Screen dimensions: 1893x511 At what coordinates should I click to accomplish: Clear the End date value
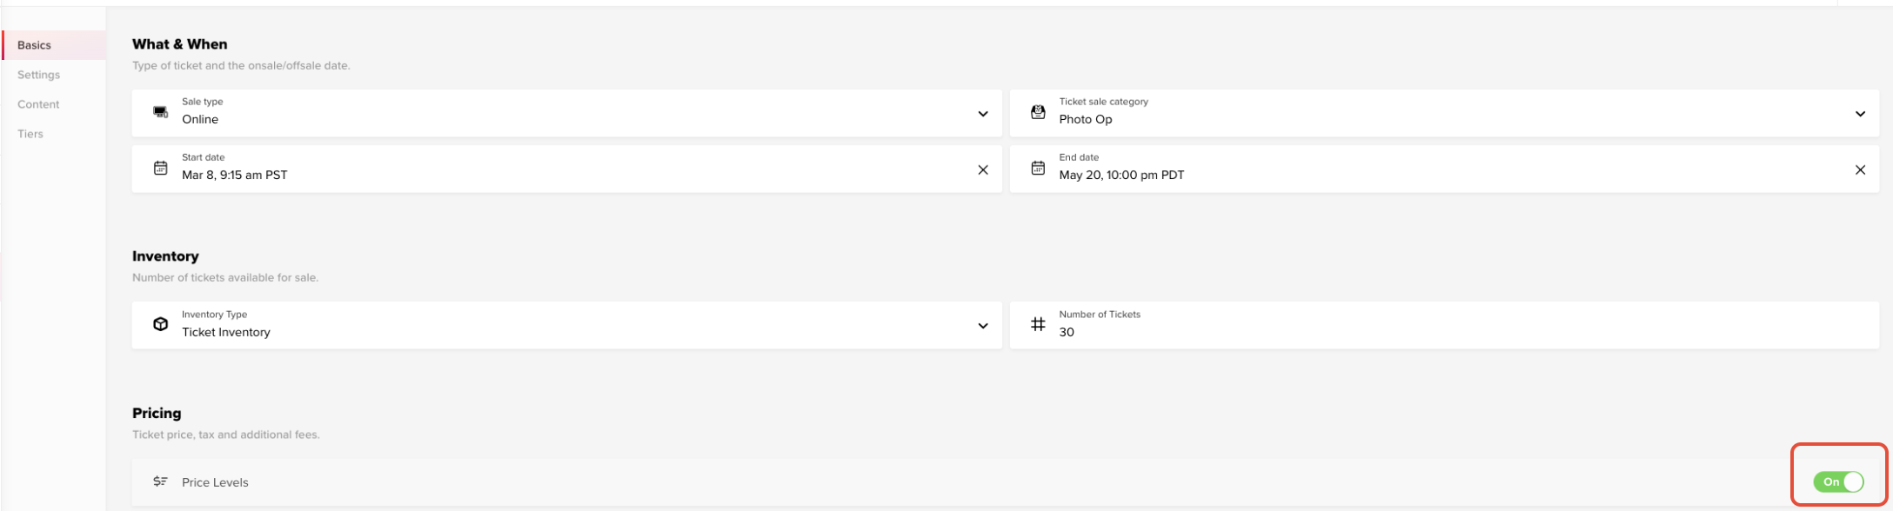(1860, 169)
